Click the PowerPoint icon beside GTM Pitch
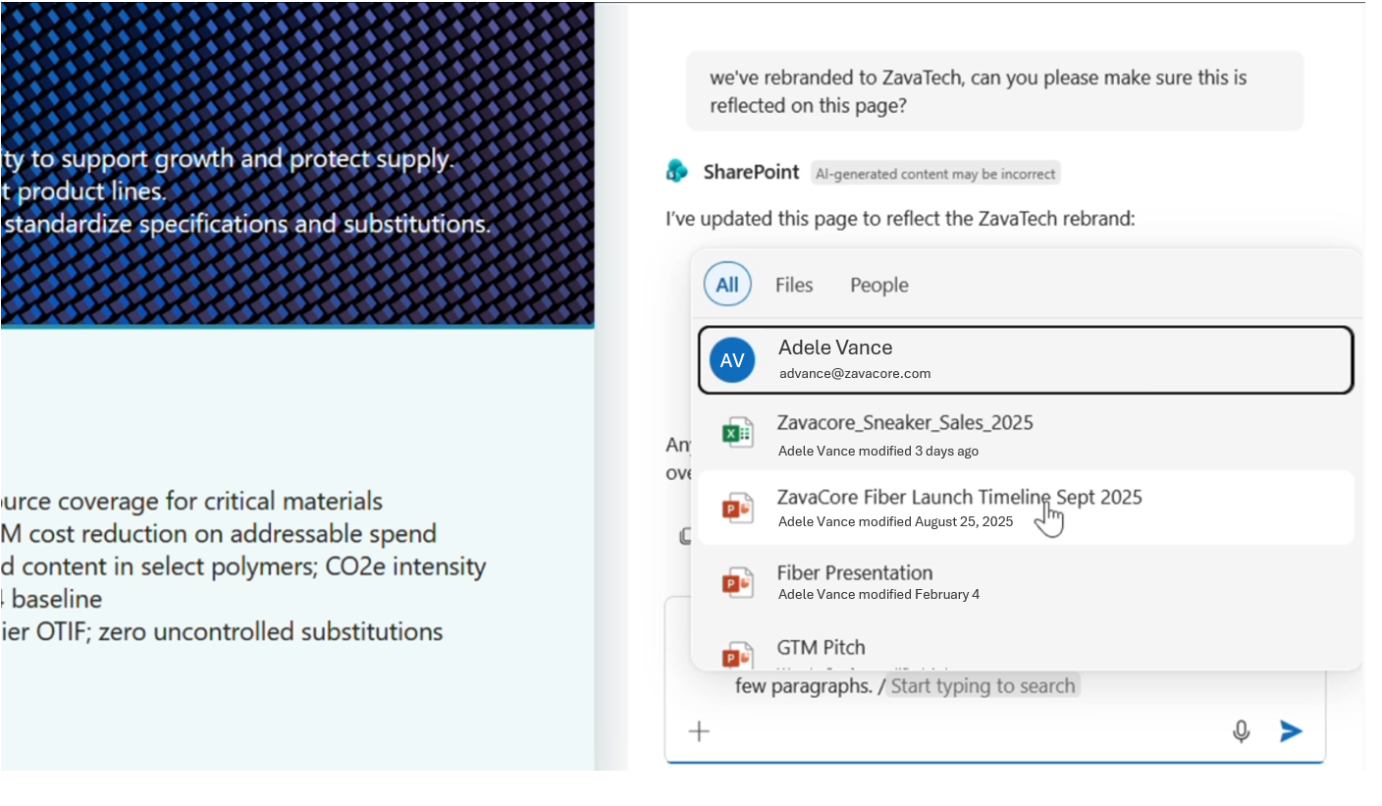Viewport: 1382px width, 806px height. click(737, 655)
